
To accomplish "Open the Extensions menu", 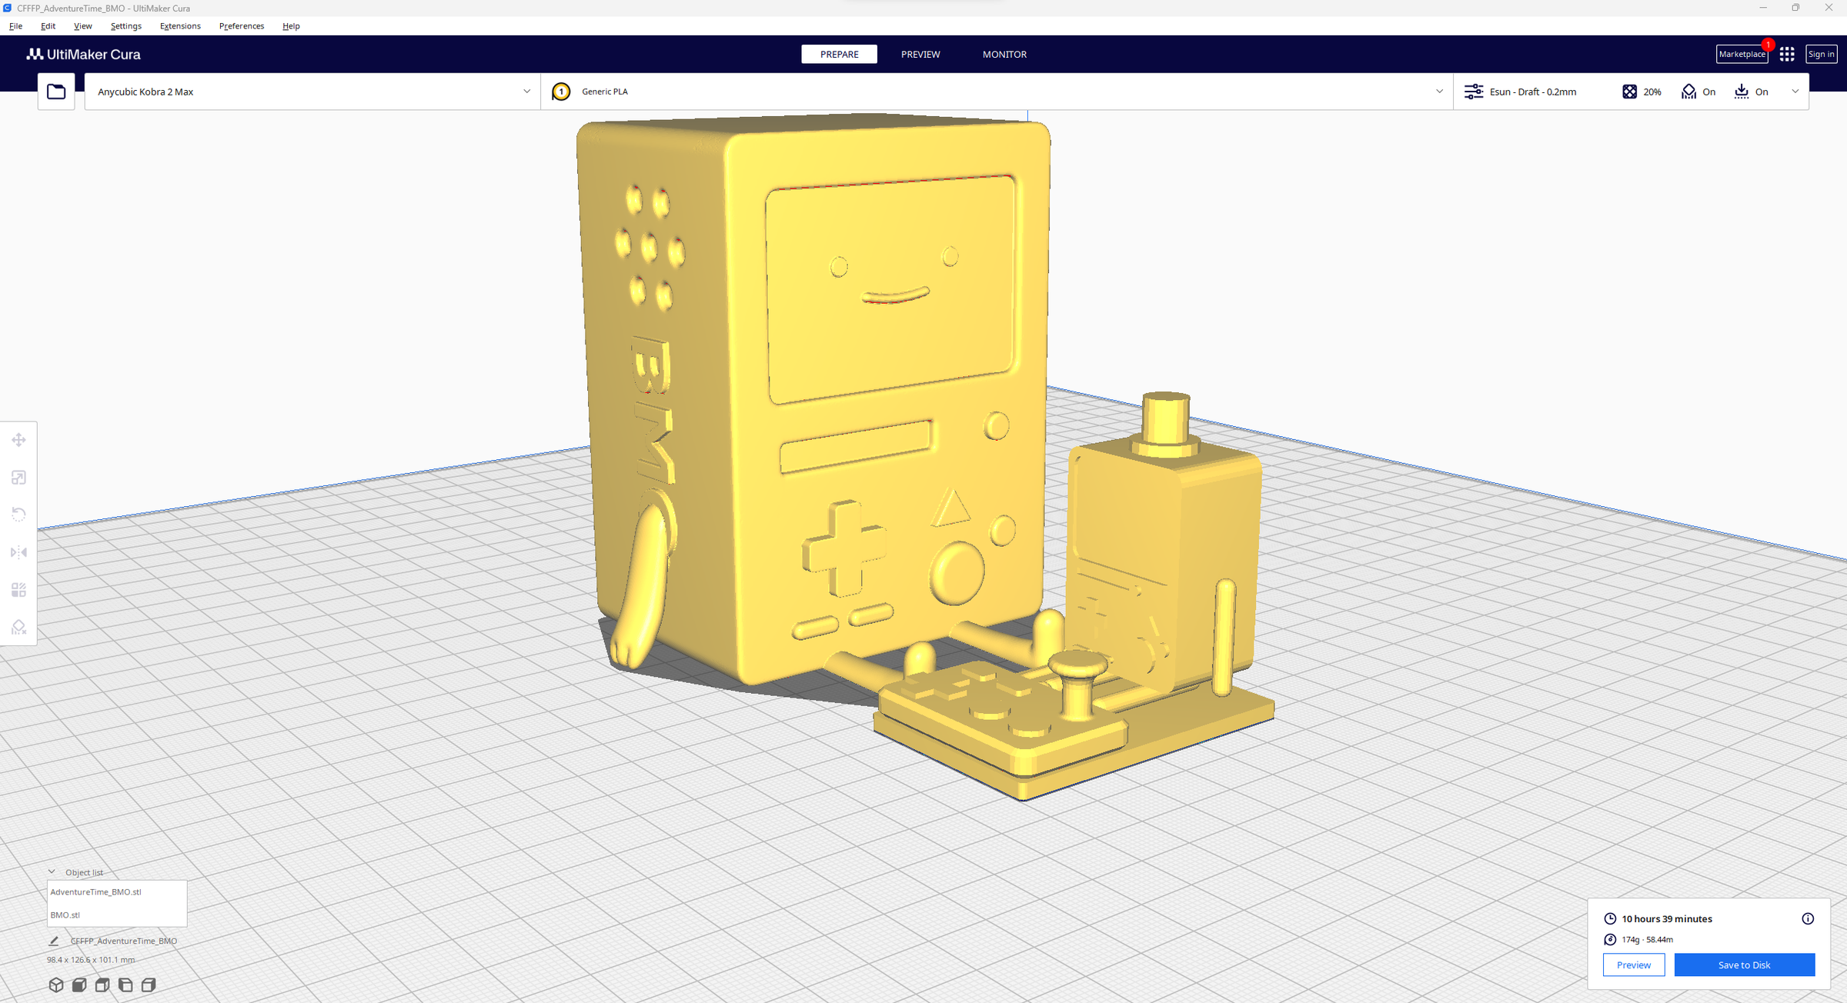I will (x=179, y=25).
